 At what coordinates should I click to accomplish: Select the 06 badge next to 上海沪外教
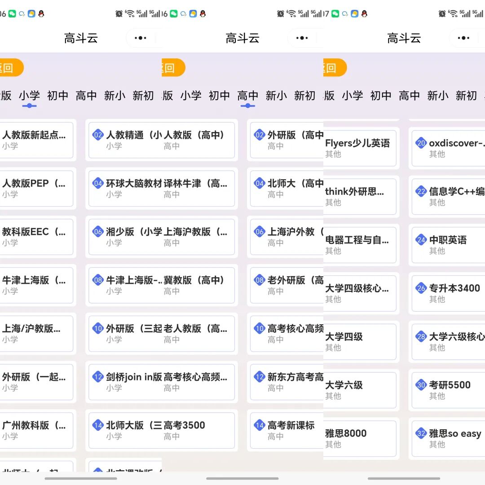(x=260, y=232)
